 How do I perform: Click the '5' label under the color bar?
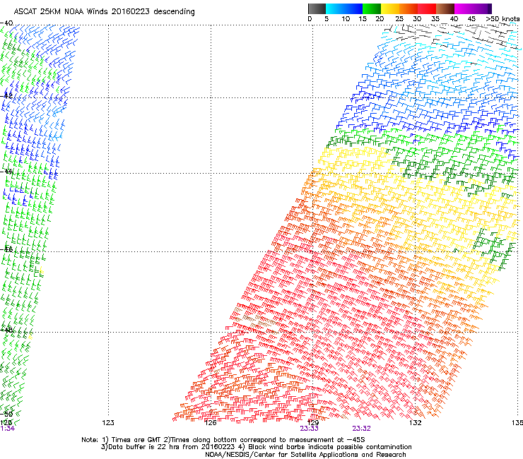click(327, 19)
